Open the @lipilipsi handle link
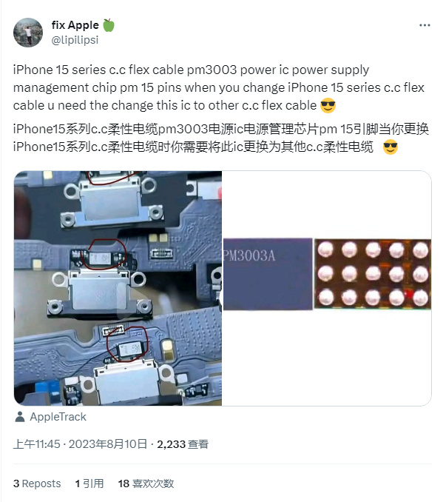The width and height of the screenshot is (443, 502). click(x=75, y=40)
